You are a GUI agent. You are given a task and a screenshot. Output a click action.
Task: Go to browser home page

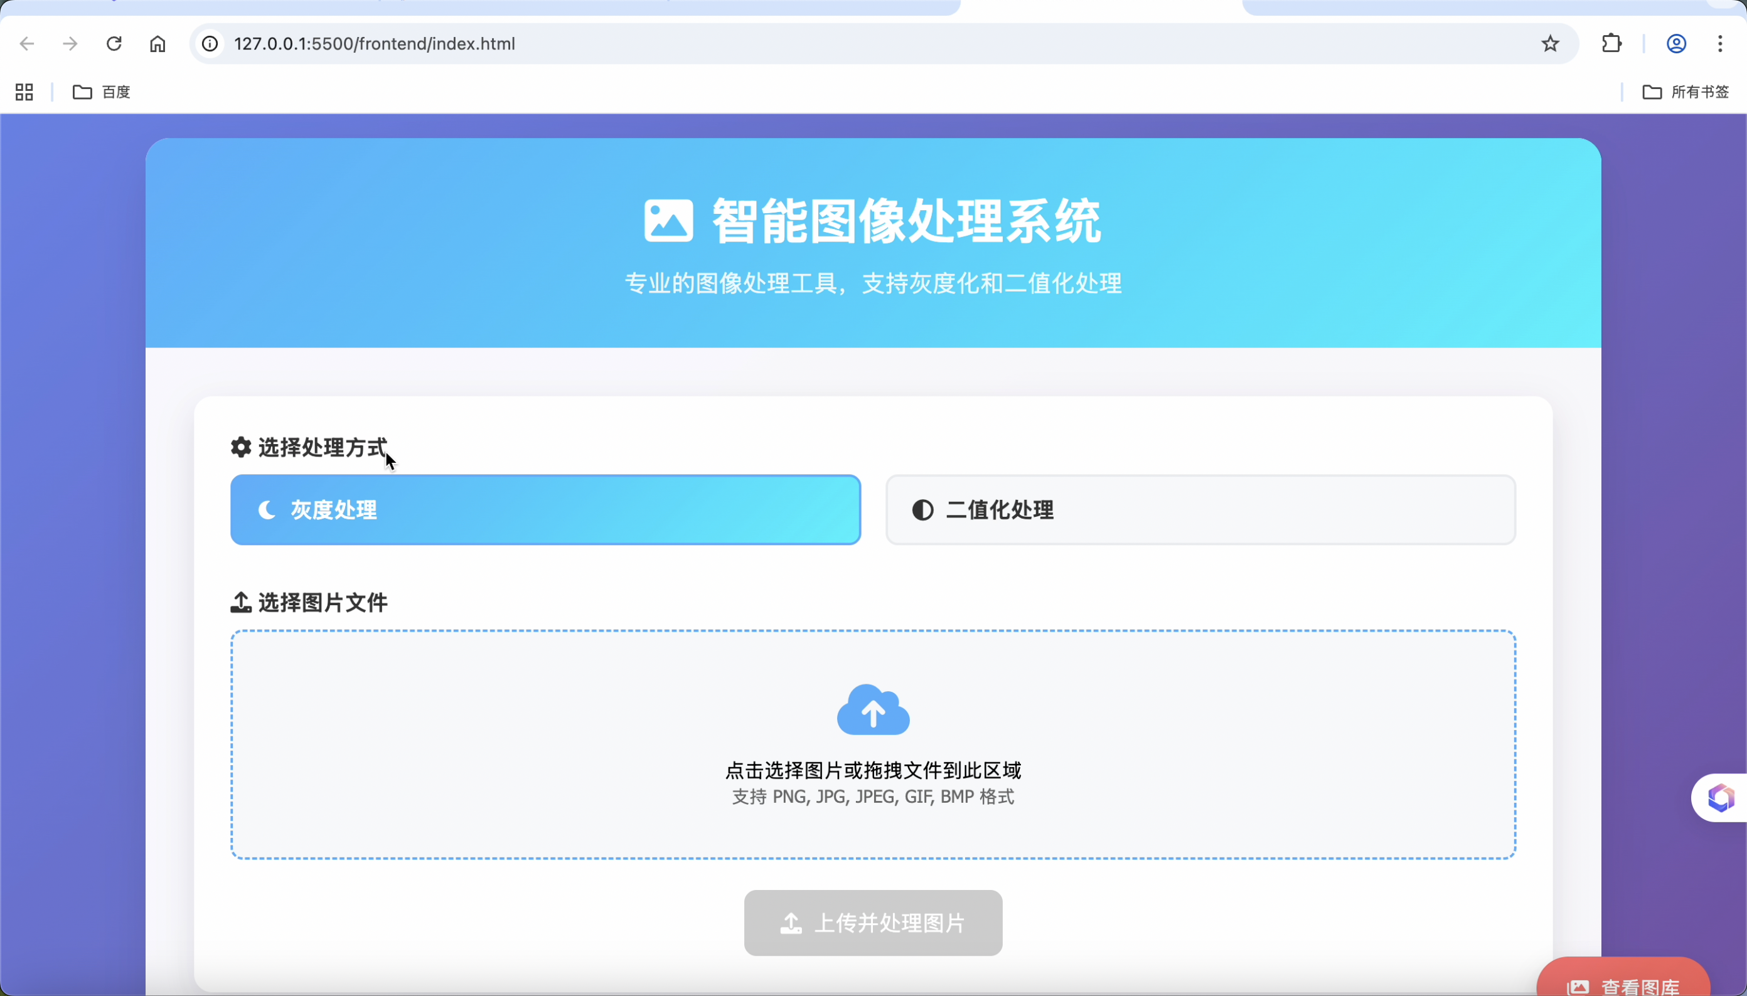pos(158,44)
